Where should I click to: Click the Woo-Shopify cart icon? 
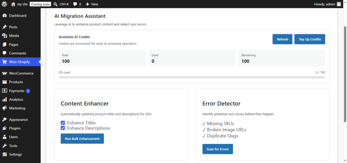coord(4,62)
